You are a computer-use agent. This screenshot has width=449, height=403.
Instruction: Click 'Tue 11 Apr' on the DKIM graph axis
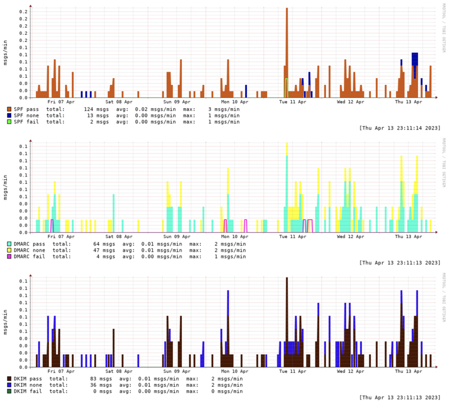coord(292,371)
